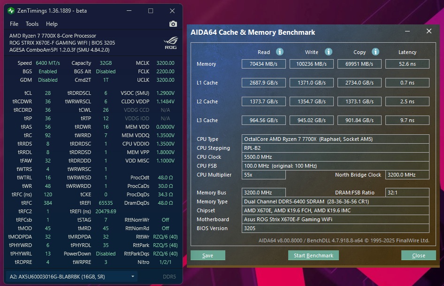Click the Save button in AIDA64
Viewport: 444px width, 286px height.
tap(208, 255)
